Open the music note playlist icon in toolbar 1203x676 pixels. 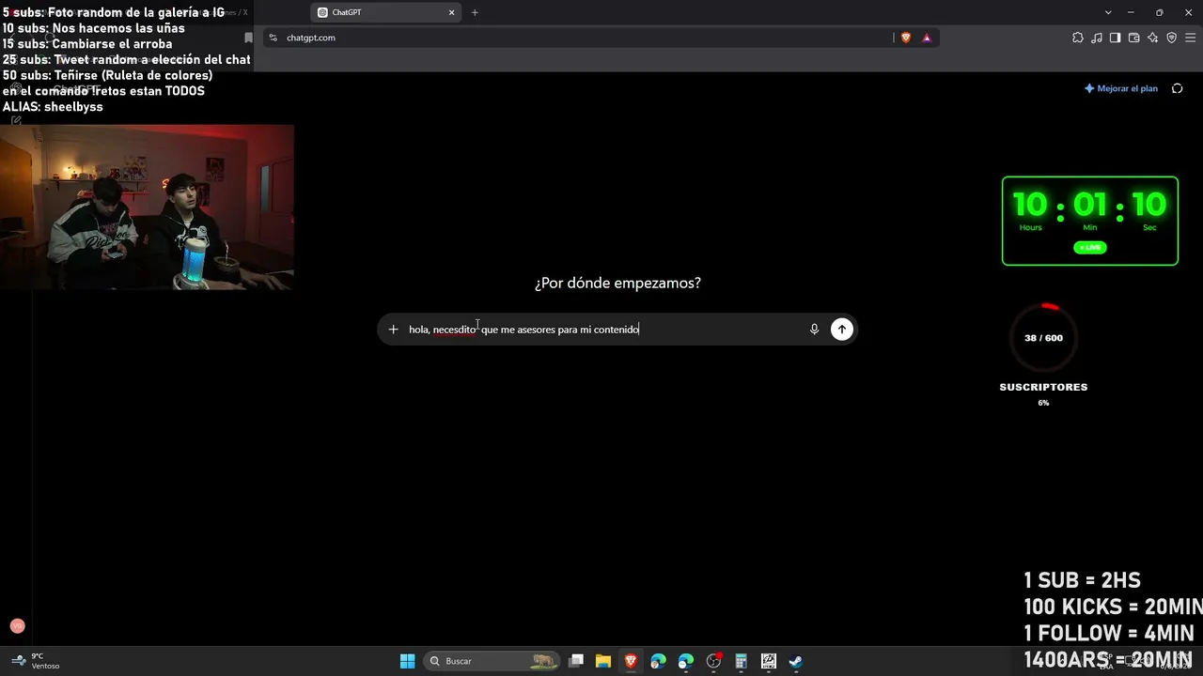[x=1097, y=38]
